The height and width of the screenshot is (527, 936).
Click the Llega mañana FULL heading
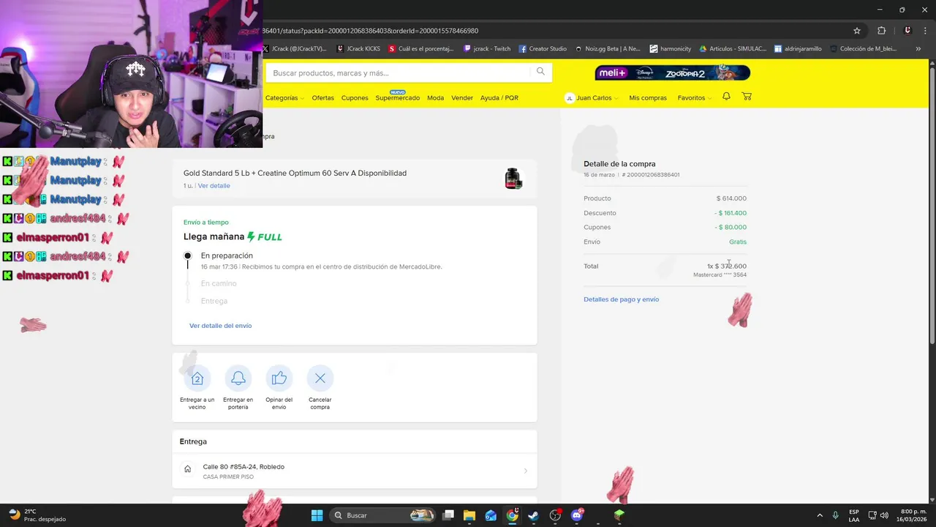coord(233,236)
